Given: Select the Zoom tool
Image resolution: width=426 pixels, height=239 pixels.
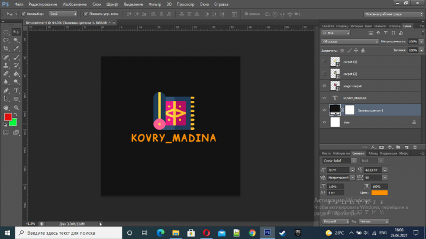Looking at the screenshot, I should click(17, 107).
